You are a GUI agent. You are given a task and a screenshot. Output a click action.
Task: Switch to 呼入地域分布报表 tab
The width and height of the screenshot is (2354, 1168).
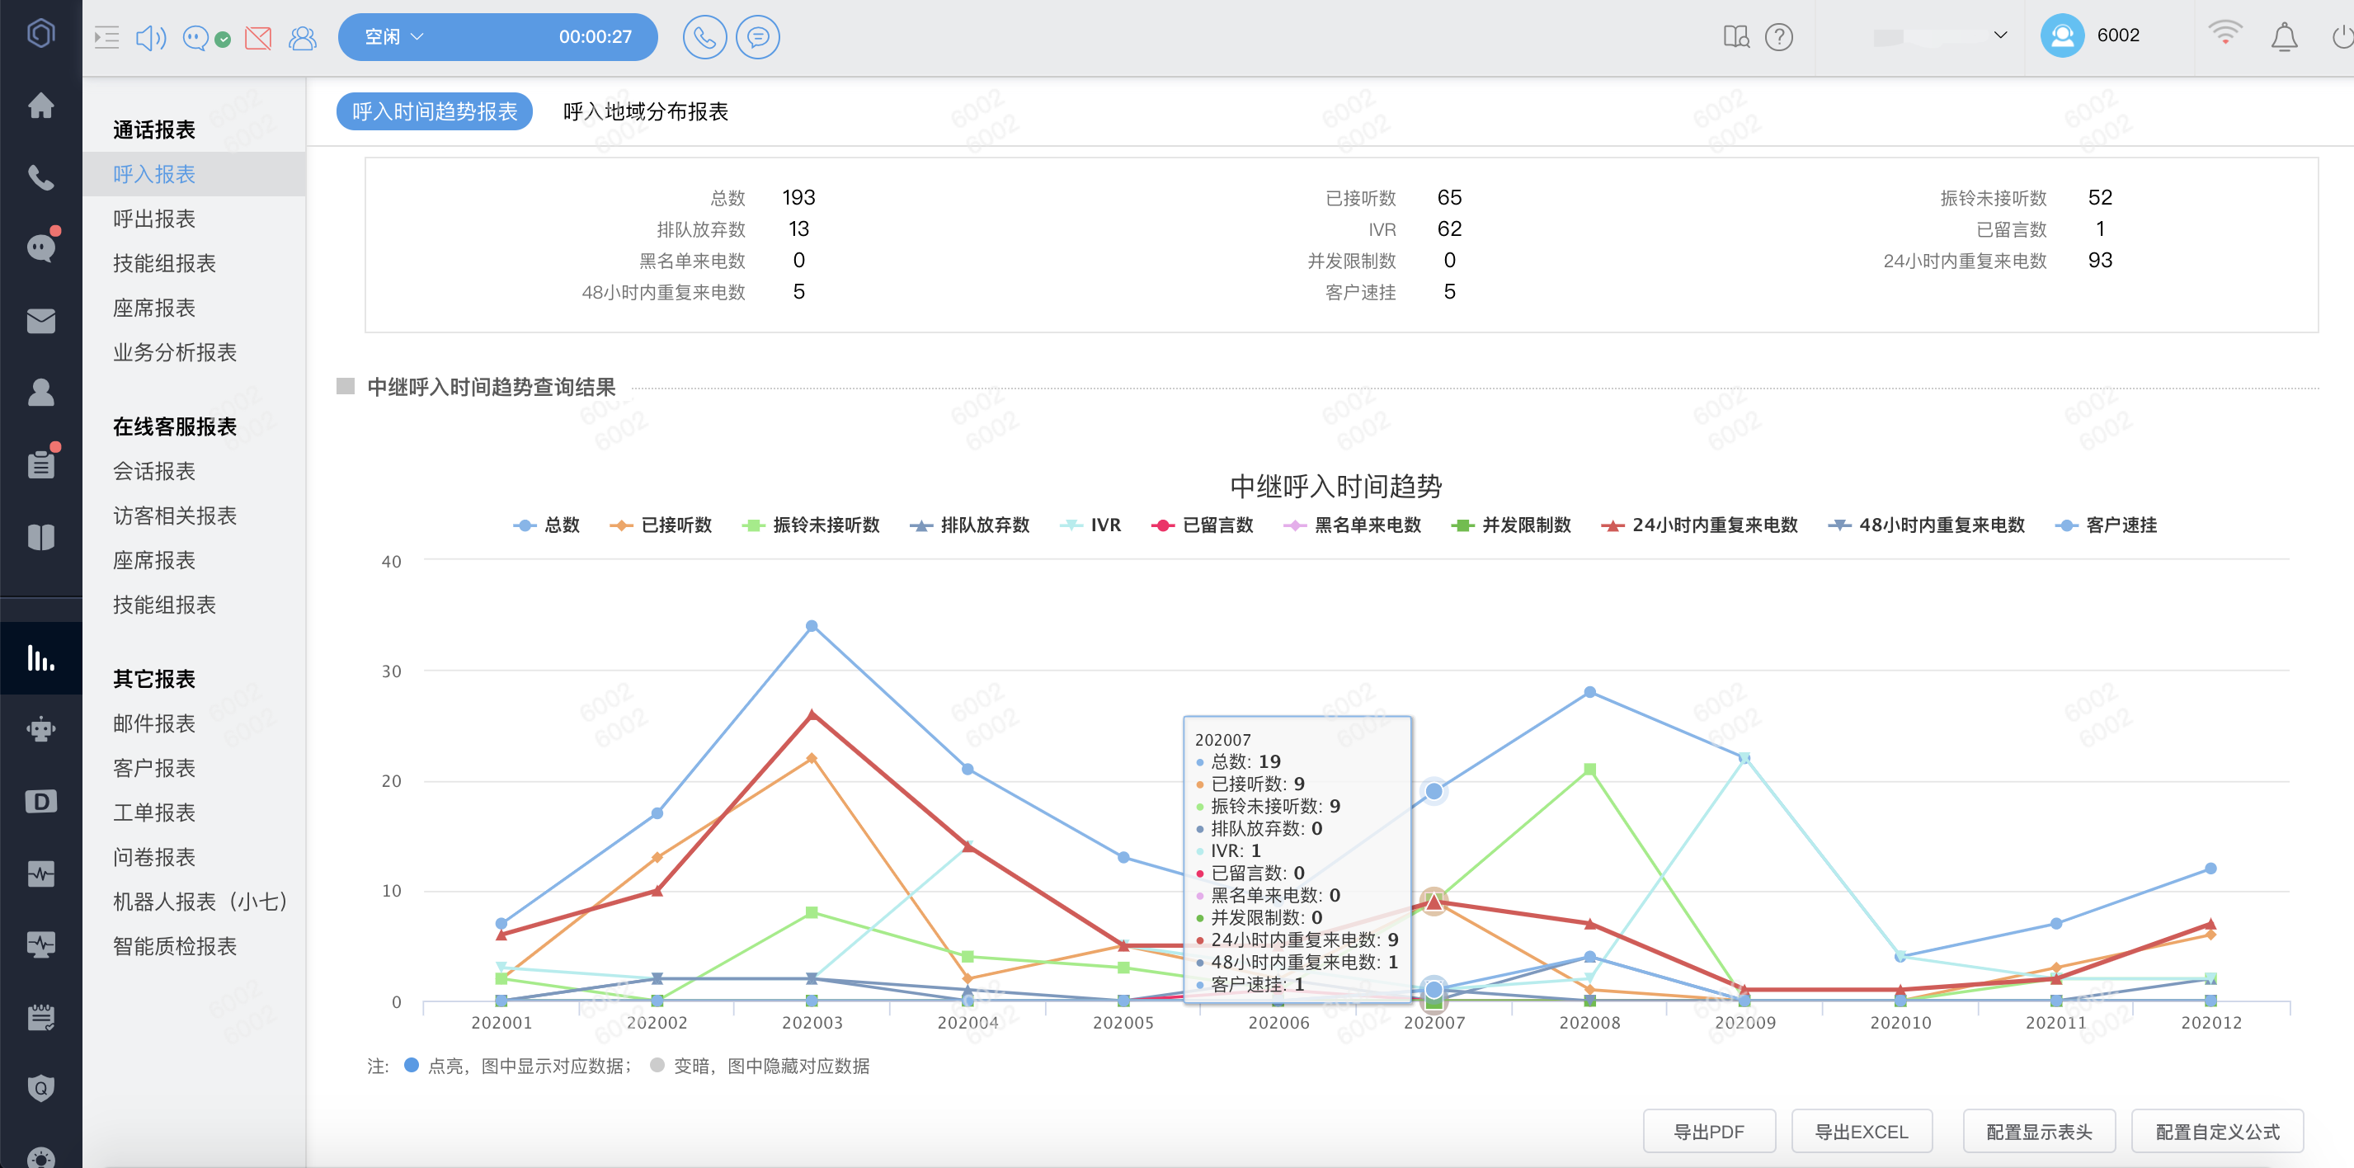[645, 111]
